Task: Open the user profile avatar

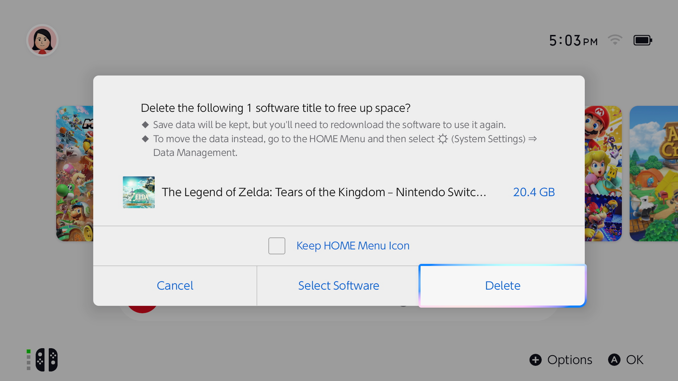Action: [42, 40]
